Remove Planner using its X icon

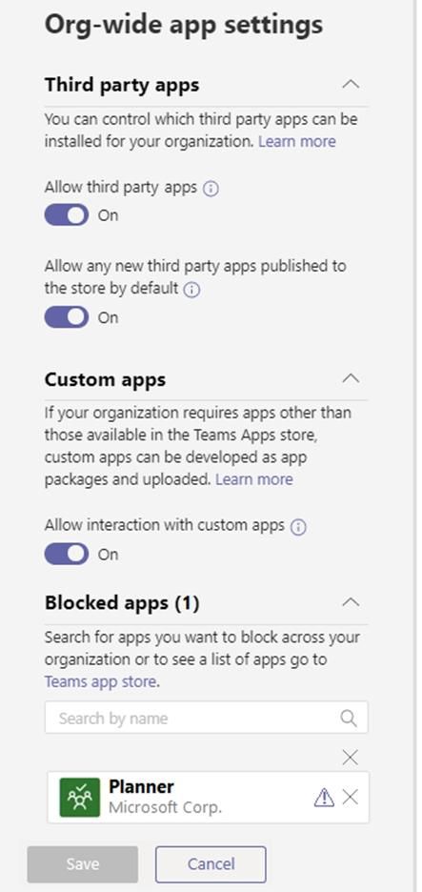click(351, 798)
